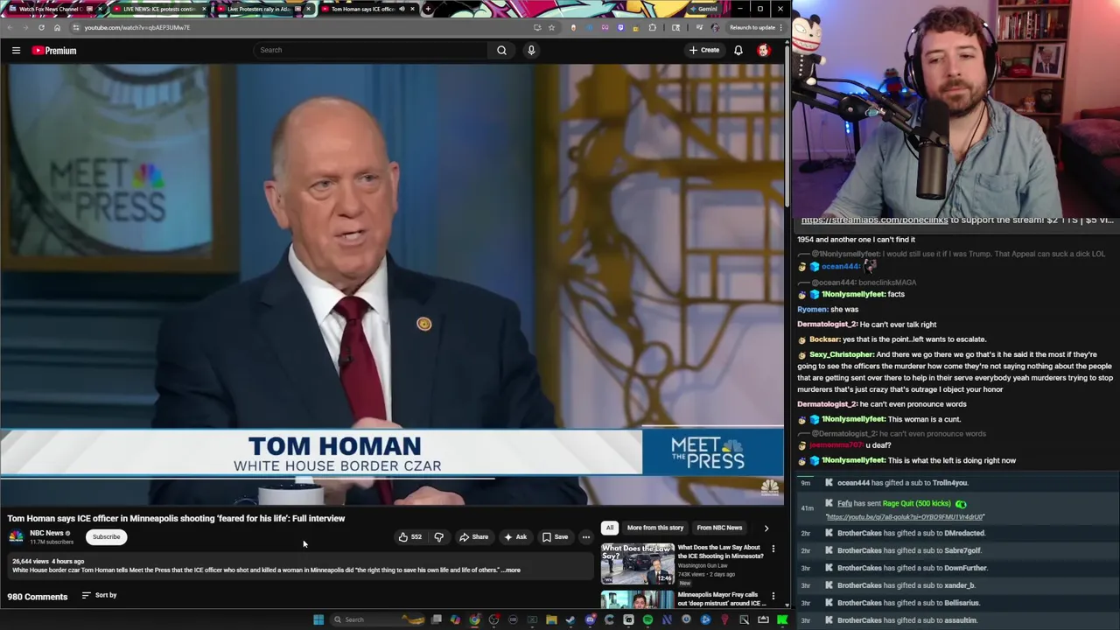Click the '980 Comments' heading
This screenshot has height=630, width=1120.
pos(38,597)
